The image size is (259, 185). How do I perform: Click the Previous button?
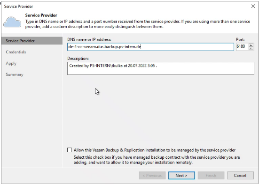coord(152,176)
